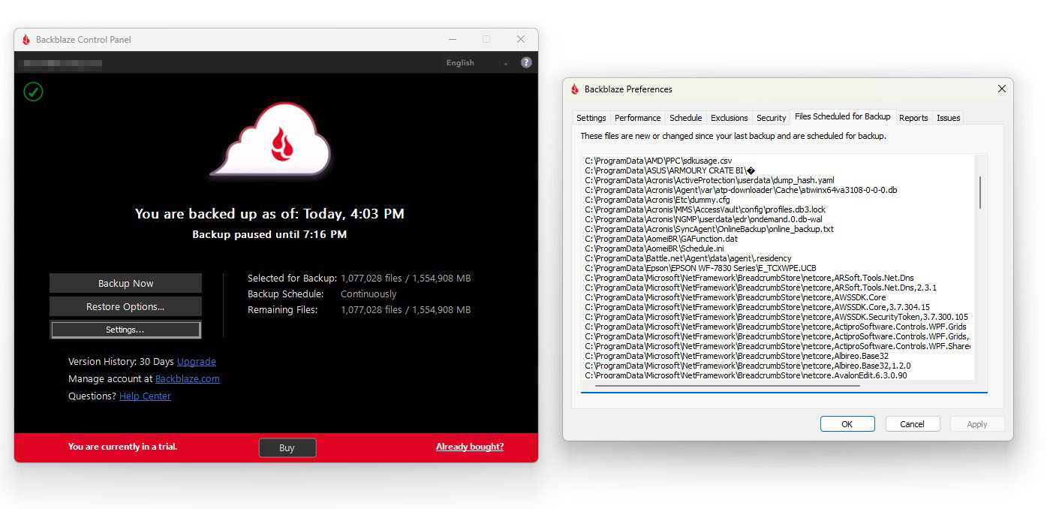Image resolution: width=1047 pixels, height=509 pixels.
Task: Close the Backblaze Preferences dialog
Action: point(1001,89)
